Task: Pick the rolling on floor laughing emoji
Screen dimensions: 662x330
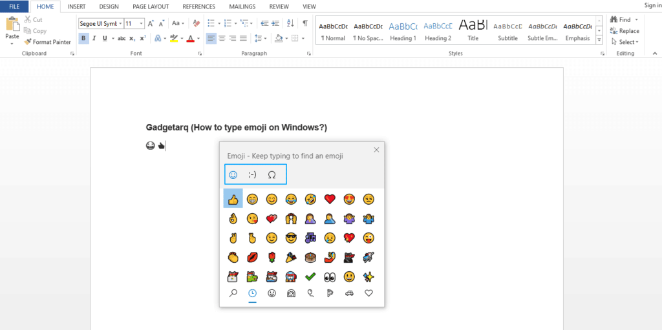Action: pyautogui.click(x=310, y=198)
